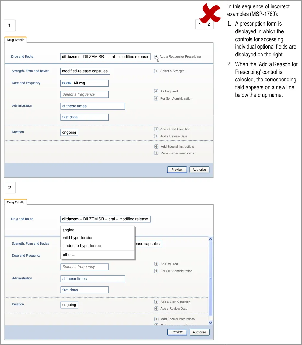Image resolution: width=302 pixels, height=345 pixels.
Task: Click Patient's own medication plus icon in top form
Action: point(156,153)
